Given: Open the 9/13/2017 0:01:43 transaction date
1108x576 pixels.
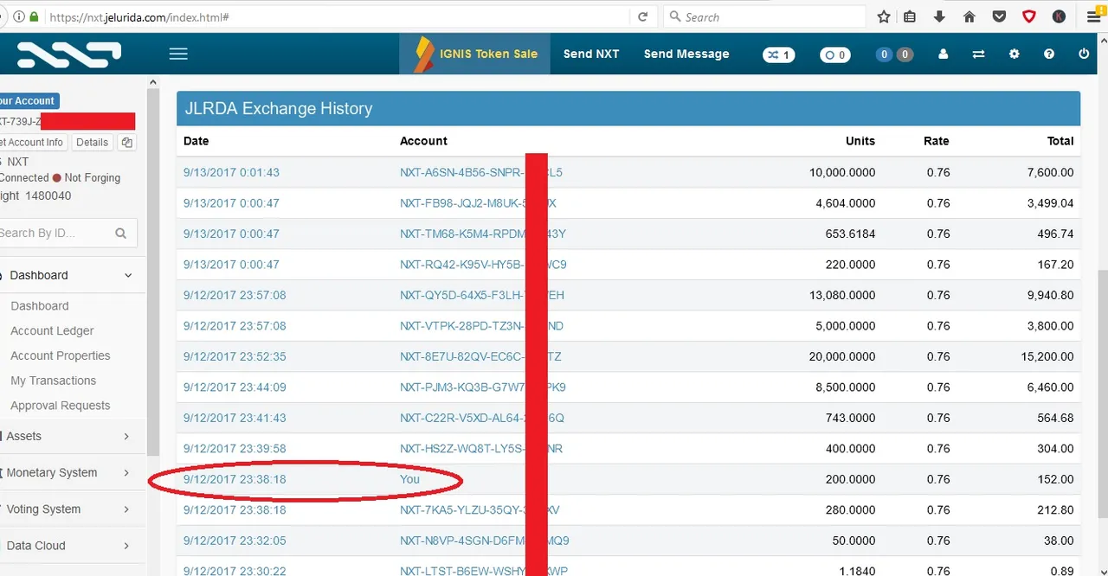Looking at the screenshot, I should [x=231, y=172].
